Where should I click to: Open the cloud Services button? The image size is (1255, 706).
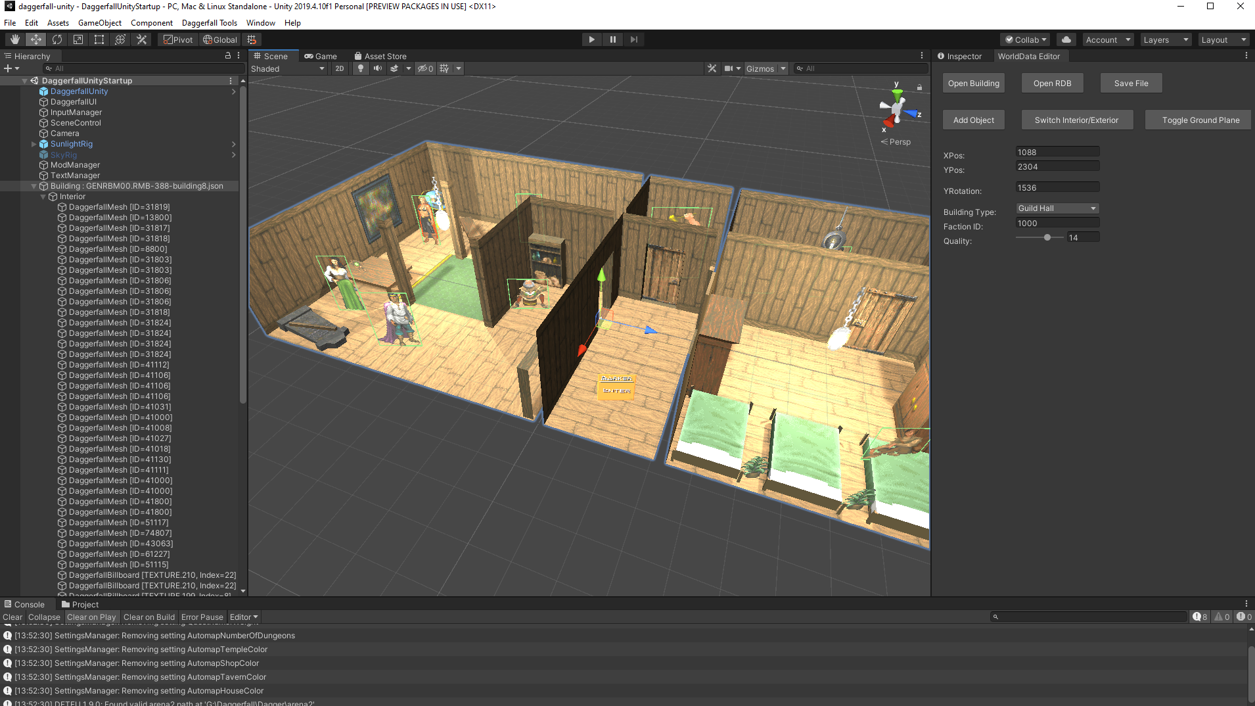(1066, 39)
